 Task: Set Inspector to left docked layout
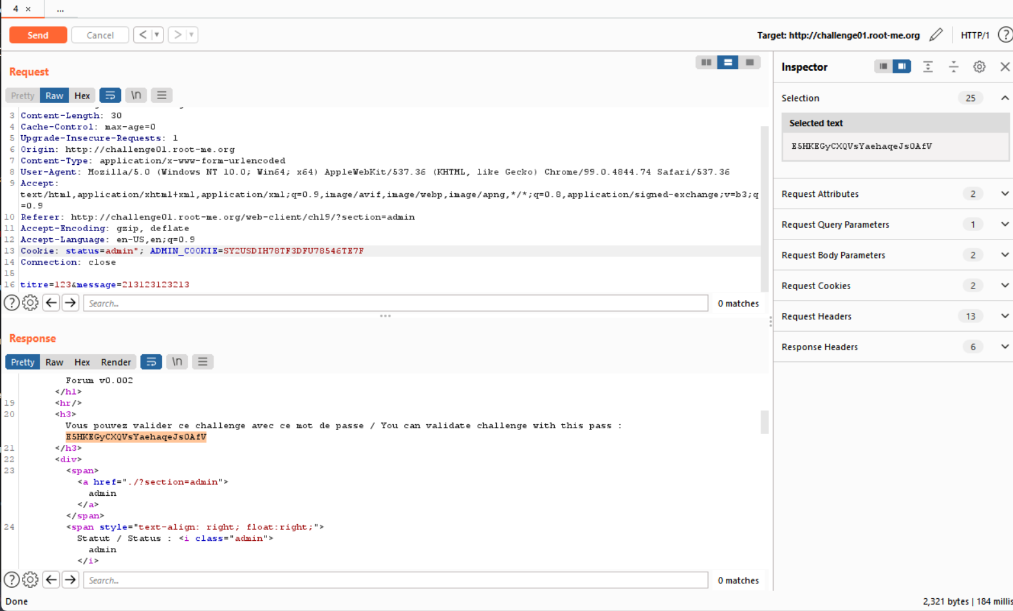coord(884,66)
